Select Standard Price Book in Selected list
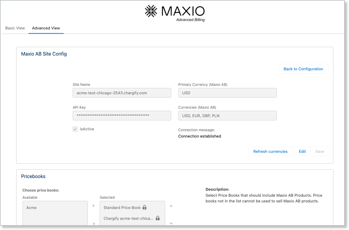Image resolution: width=349 pixels, height=230 pixels. tap(122, 207)
